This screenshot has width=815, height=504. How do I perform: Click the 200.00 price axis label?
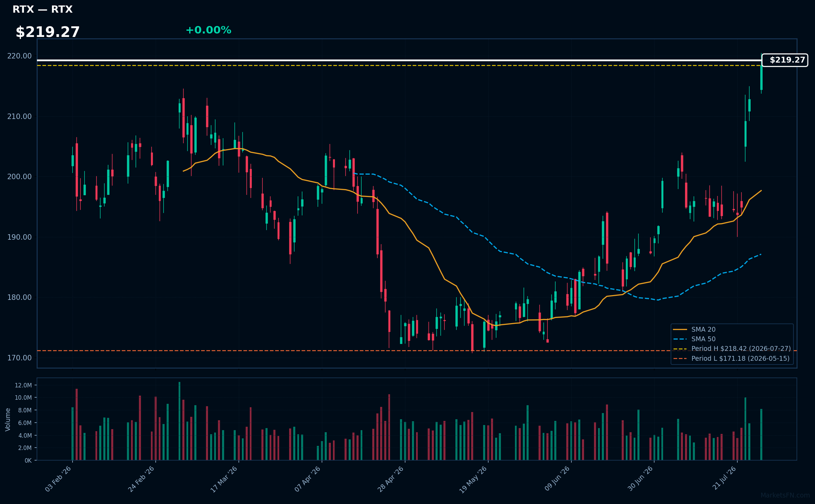(19, 177)
